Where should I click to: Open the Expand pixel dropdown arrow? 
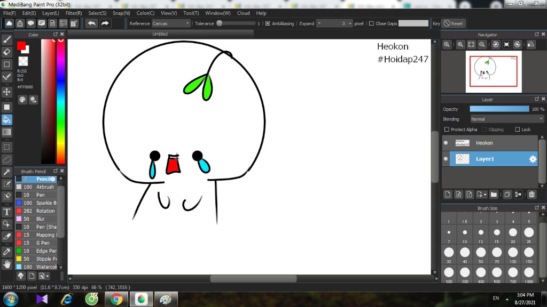(319, 23)
